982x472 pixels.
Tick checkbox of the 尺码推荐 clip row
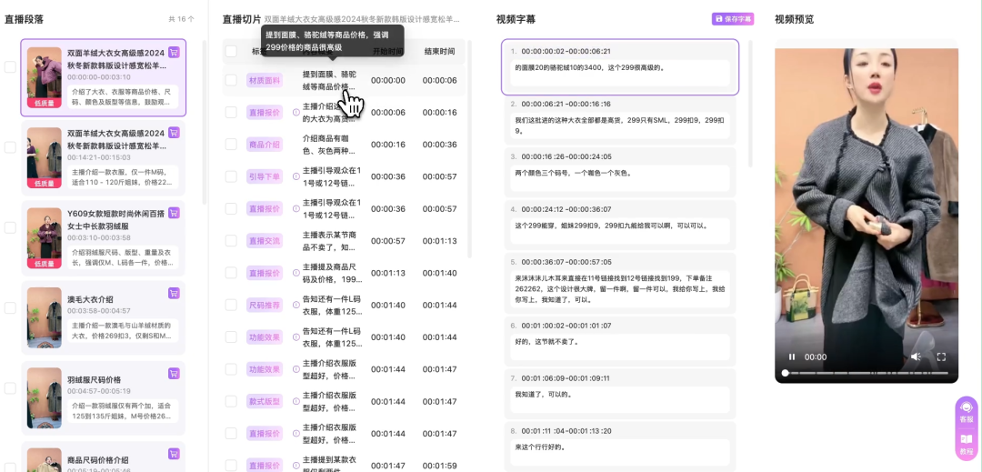[231, 305]
